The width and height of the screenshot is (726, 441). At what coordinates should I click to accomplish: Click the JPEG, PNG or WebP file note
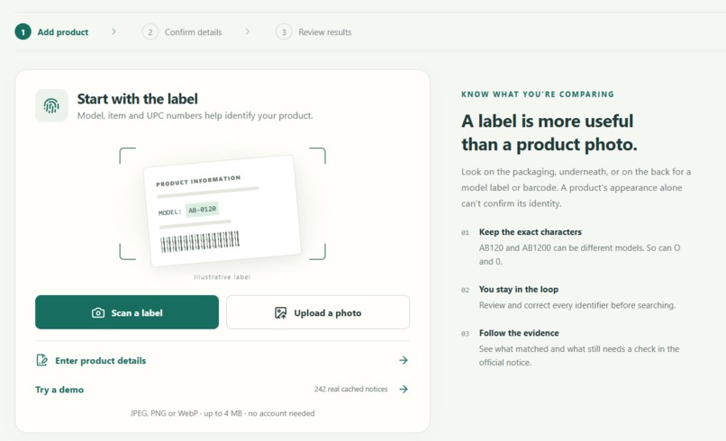pos(222,413)
